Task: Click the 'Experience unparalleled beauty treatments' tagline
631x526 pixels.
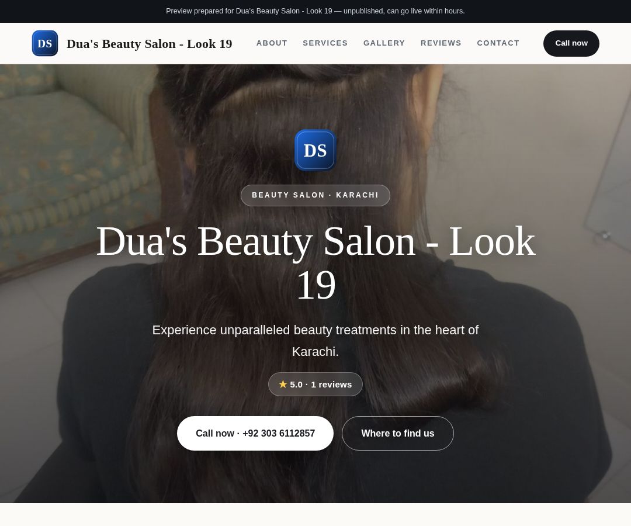Action: 315,341
